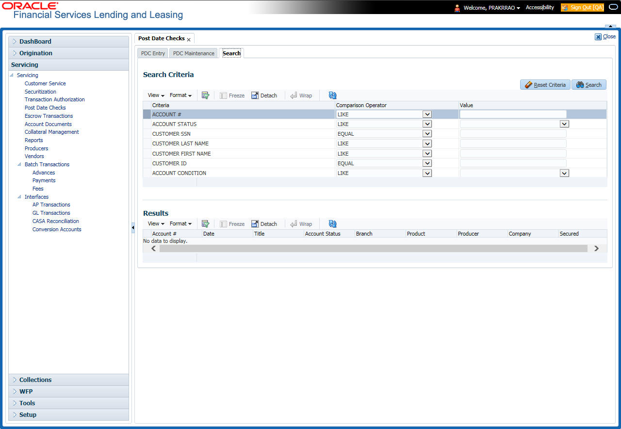Switch to the PDC Entry tab
The image size is (621, 429).
tap(153, 53)
